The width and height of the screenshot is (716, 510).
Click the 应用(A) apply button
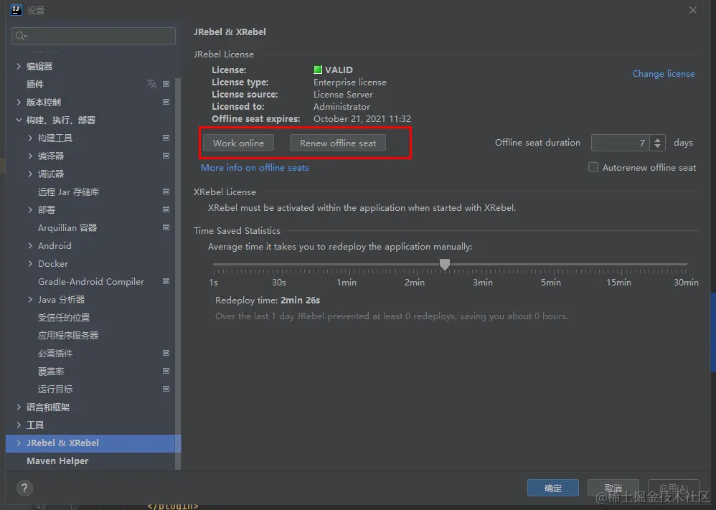coord(674,488)
